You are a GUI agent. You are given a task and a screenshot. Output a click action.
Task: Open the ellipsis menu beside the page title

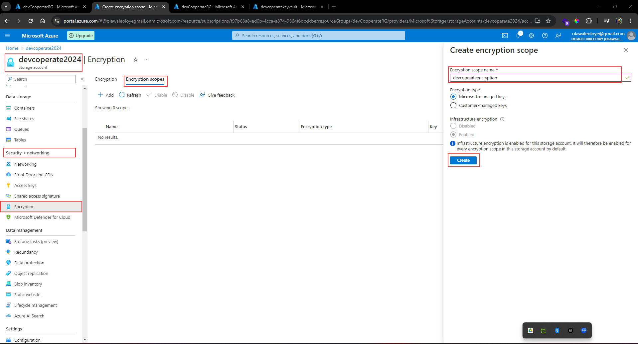[x=146, y=60]
